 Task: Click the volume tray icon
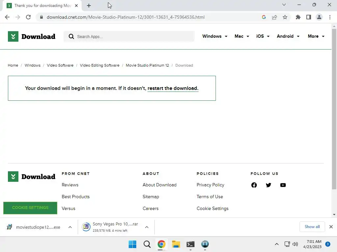coord(295,244)
